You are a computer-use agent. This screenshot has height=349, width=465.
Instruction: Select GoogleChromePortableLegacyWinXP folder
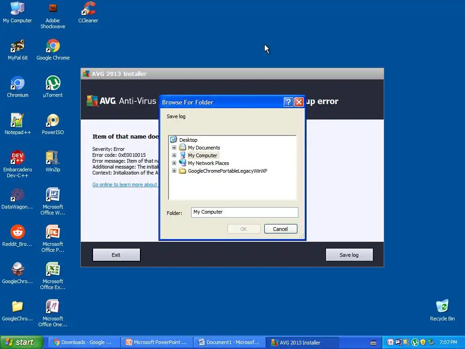pyautogui.click(x=228, y=171)
